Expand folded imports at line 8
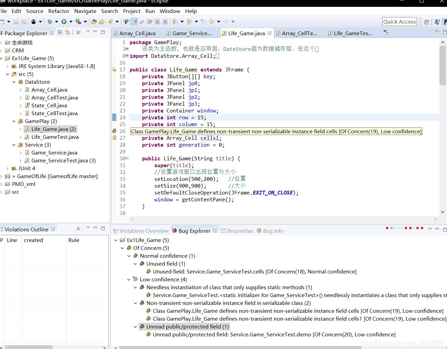Image resolution: width=447 pixels, height=349 pixels. pyautogui.click(x=127, y=56)
